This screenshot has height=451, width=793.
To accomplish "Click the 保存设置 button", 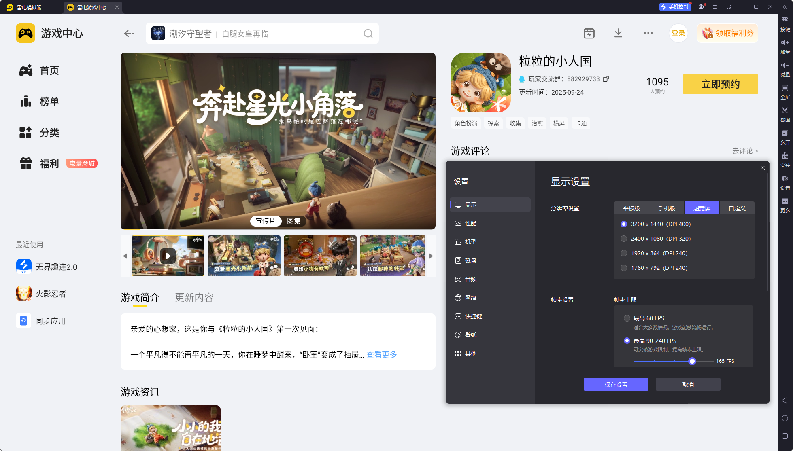I will tap(616, 384).
